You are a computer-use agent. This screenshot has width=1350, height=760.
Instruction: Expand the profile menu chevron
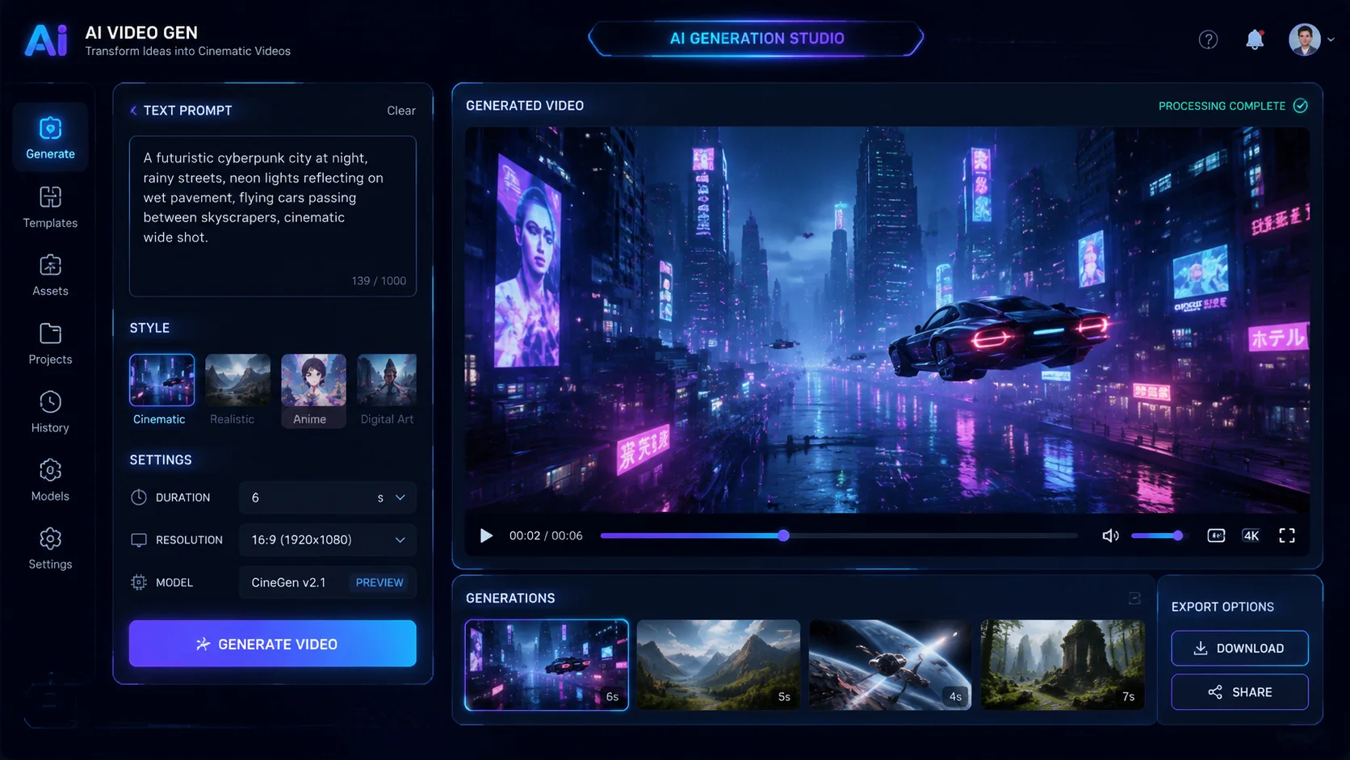coord(1331,40)
